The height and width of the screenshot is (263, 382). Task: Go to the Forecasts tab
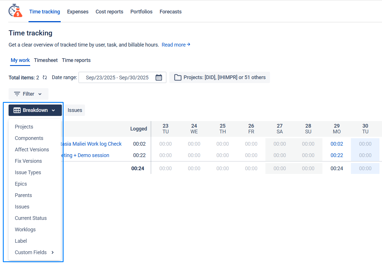[170, 12]
